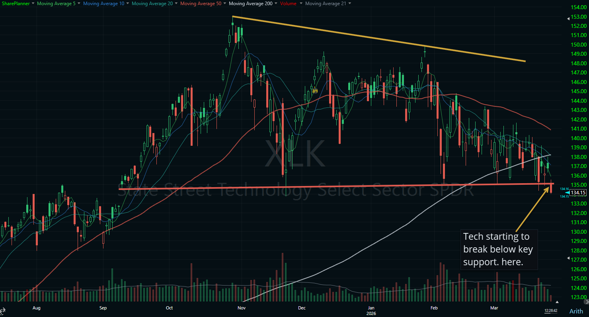Click the countdown progress bar under the timestamp
Screen dimensions: 589x317
click(x=551, y=313)
